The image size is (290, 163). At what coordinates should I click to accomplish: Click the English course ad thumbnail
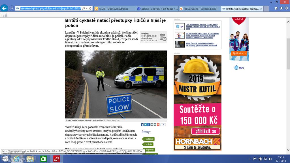click(180, 35)
